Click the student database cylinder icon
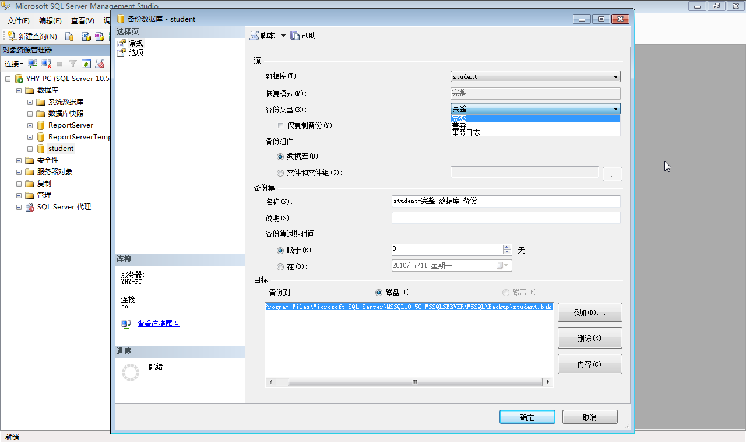This screenshot has height=443, width=746. pyautogui.click(x=41, y=149)
